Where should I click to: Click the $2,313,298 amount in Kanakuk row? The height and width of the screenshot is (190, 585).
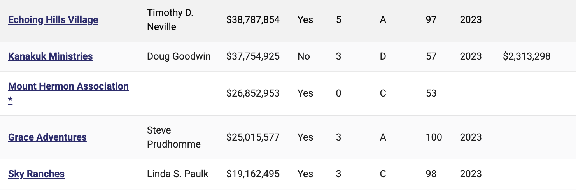tap(527, 56)
